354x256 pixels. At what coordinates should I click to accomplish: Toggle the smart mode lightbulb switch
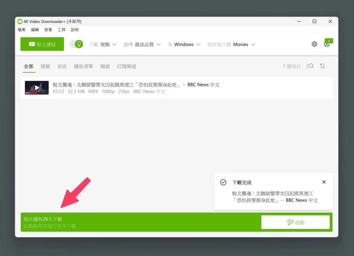pyautogui.click(x=76, y=44)
